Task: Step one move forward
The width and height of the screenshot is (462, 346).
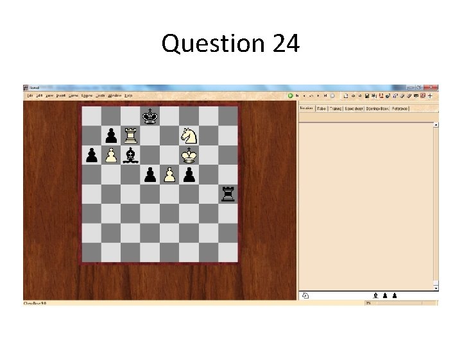Action: point(318,95)
